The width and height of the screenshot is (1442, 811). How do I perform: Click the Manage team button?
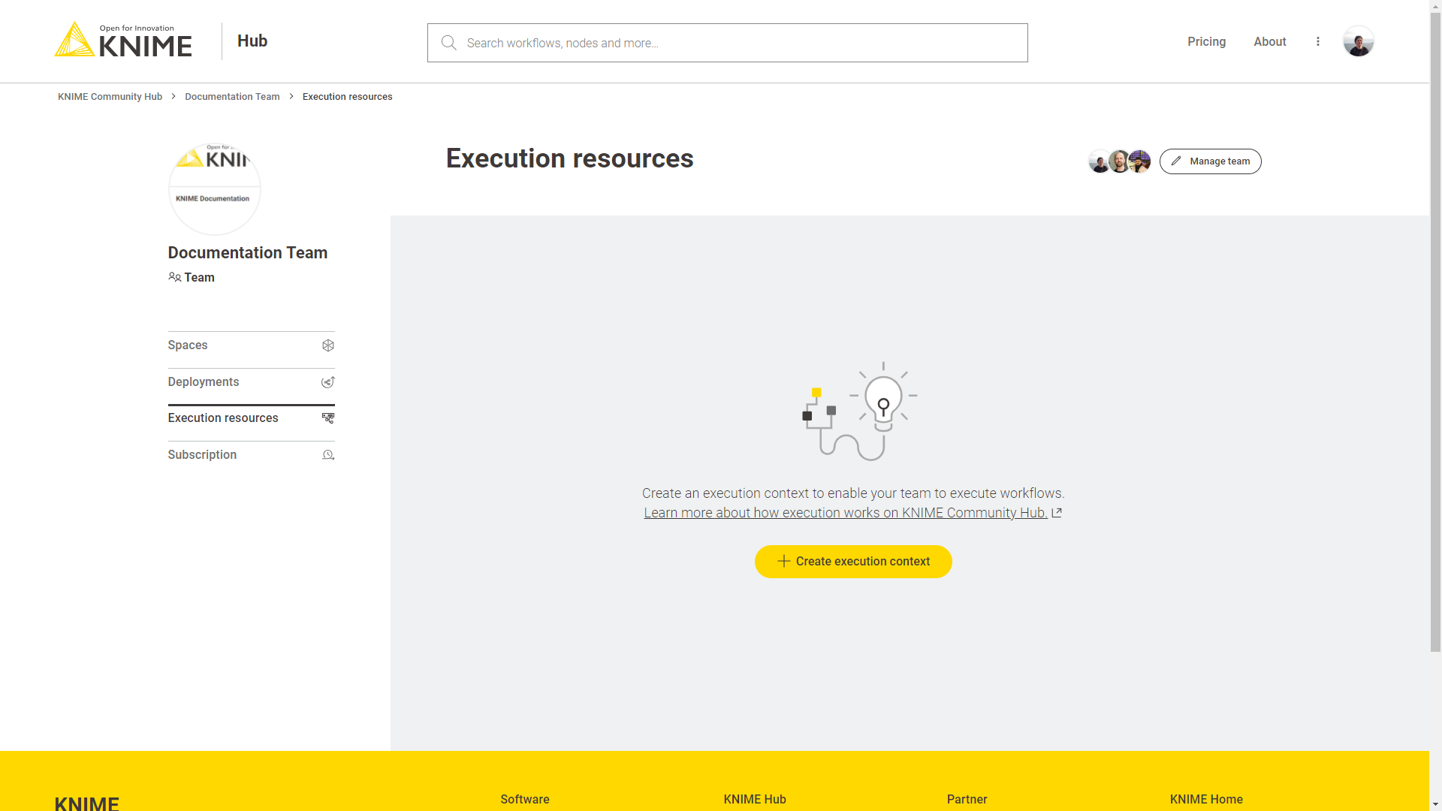[1210, 161]
